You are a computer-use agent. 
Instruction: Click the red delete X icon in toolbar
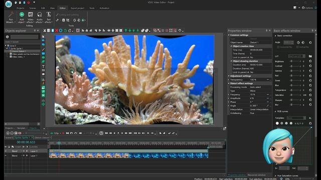[x=57, y=30]
